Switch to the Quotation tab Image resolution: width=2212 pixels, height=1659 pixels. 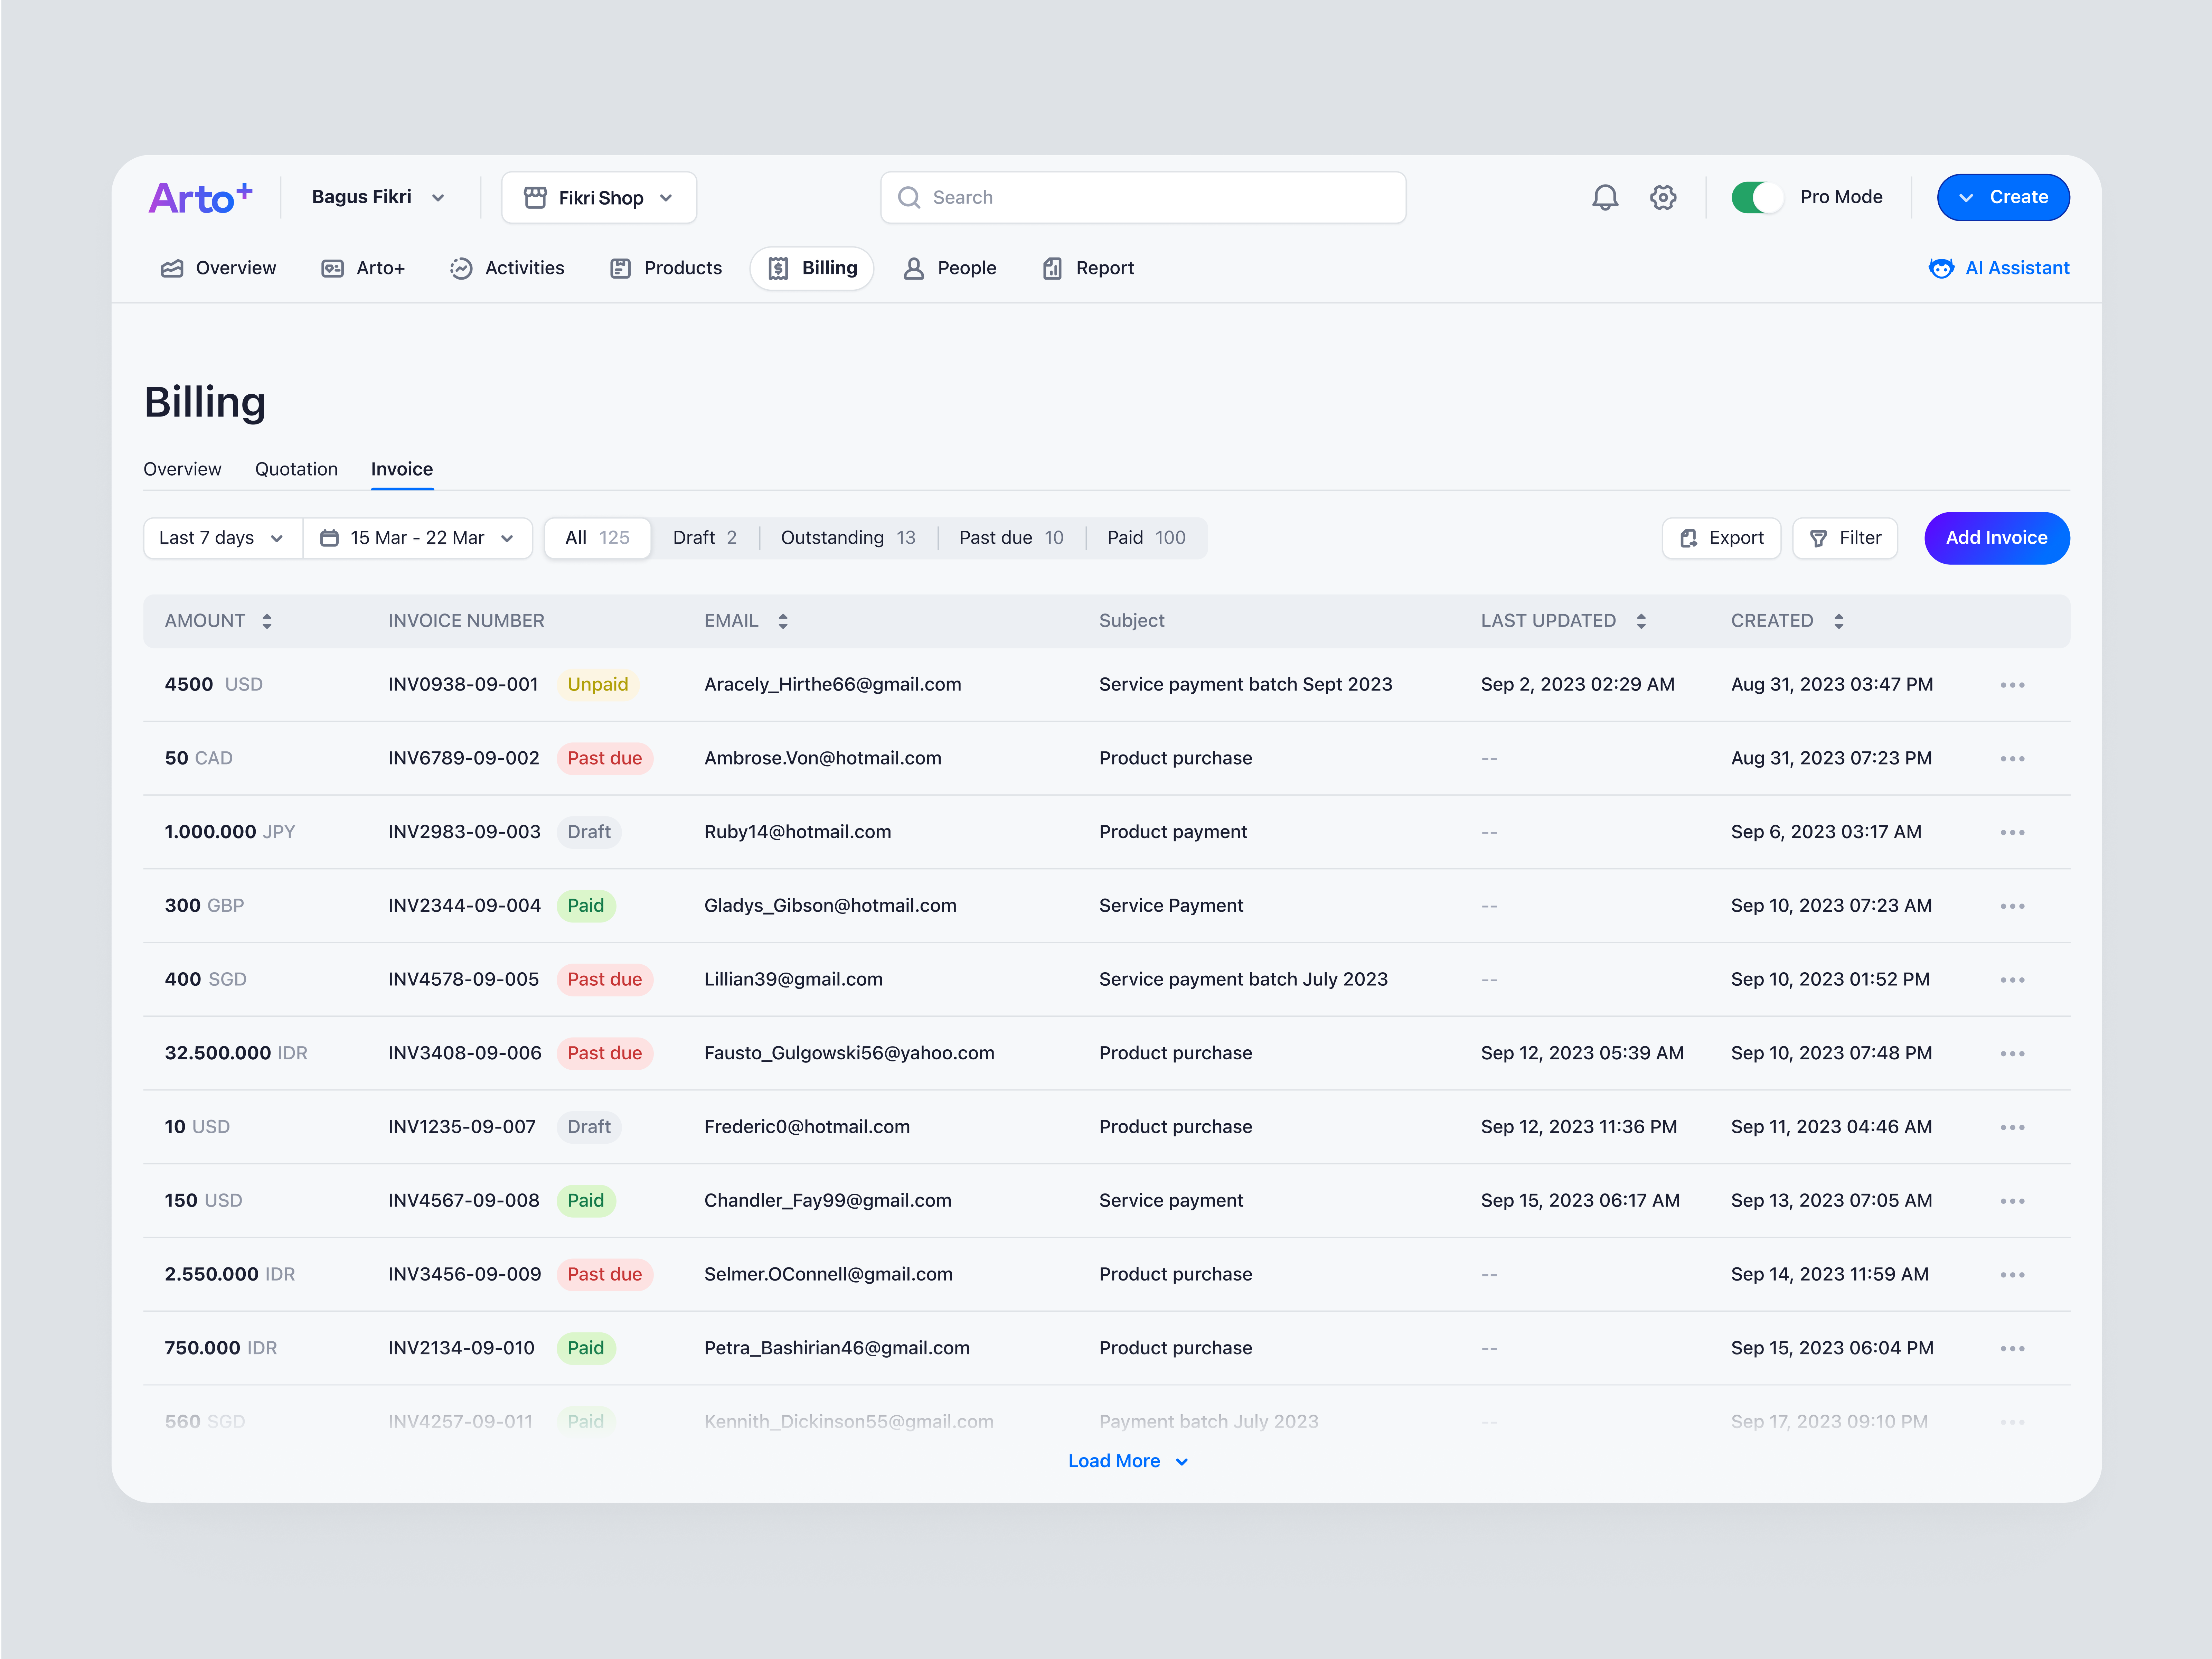click(296, 469)
